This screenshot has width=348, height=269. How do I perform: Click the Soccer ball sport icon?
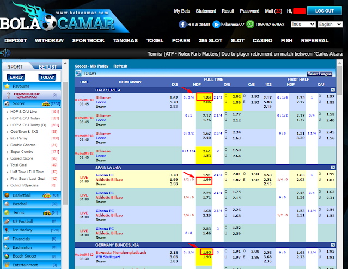coord(7,103)
